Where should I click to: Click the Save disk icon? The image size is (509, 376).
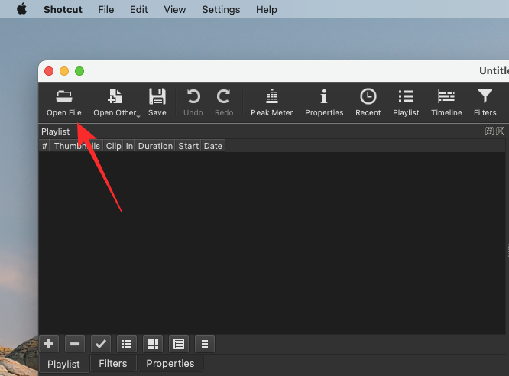pos(157,102)
